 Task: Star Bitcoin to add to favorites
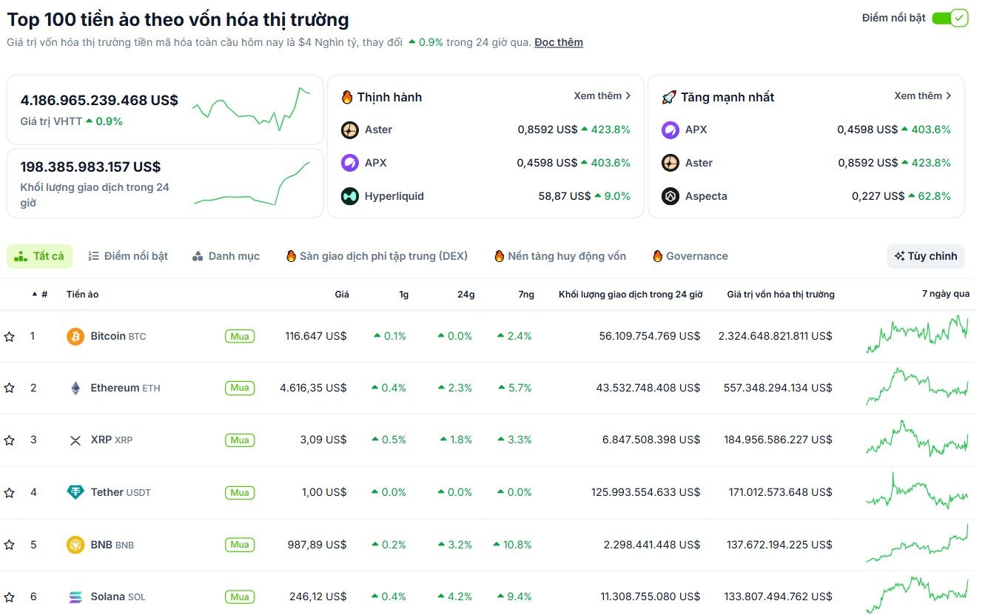[9, 335]
